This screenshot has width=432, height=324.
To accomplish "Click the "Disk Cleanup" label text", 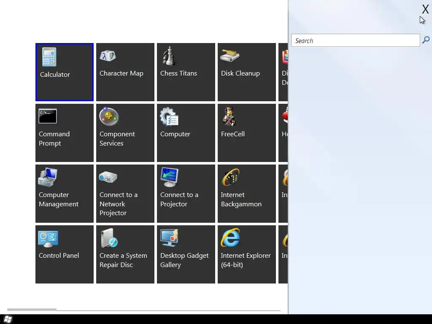I will [x=240, y=73].
